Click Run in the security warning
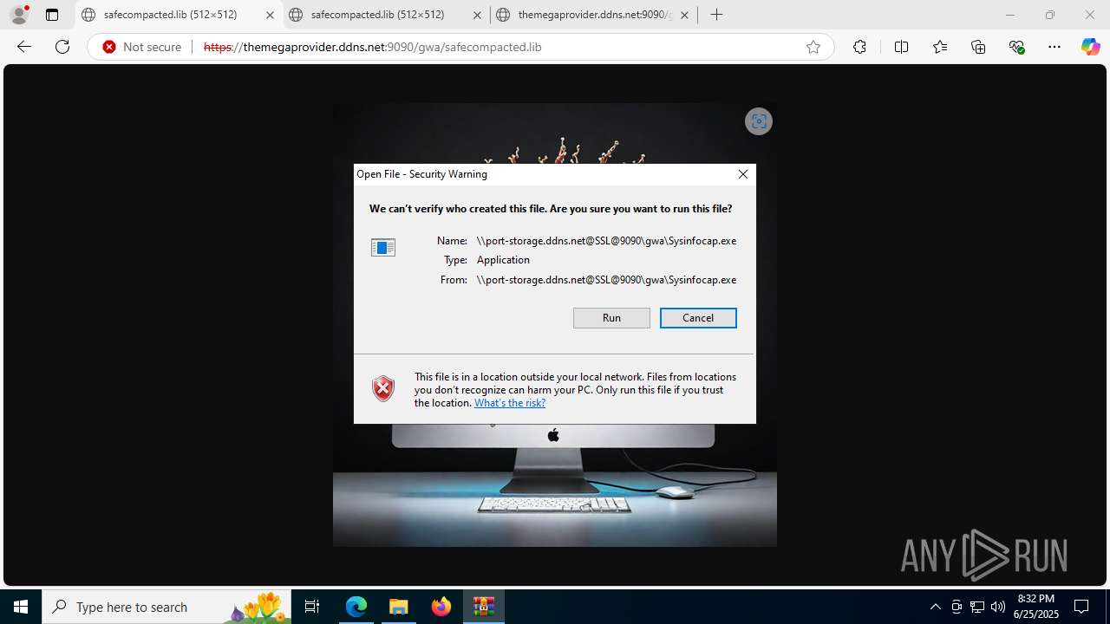Viewport: 1110px width, 624px height. [611, 318]
